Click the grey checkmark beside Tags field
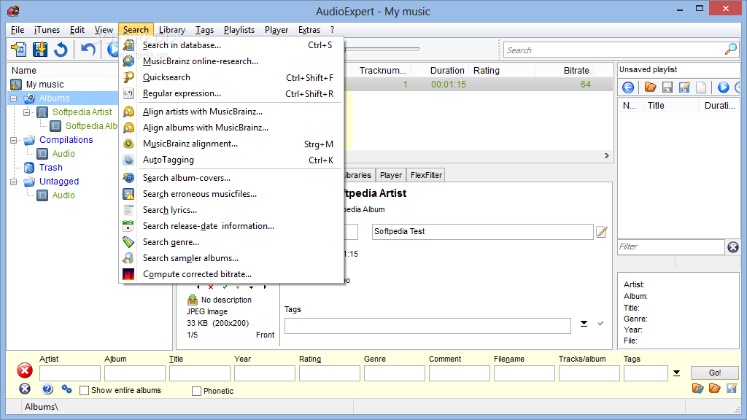This screenshot has width=747, height=420. 600,323
